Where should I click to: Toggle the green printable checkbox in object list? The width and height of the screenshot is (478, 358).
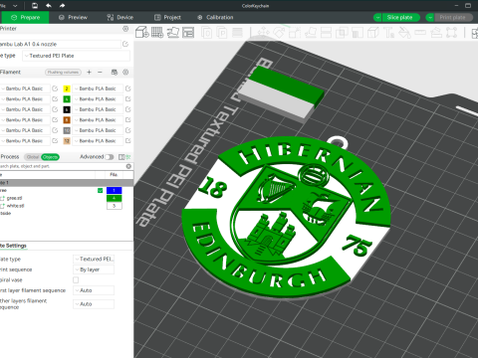point(100,190)
